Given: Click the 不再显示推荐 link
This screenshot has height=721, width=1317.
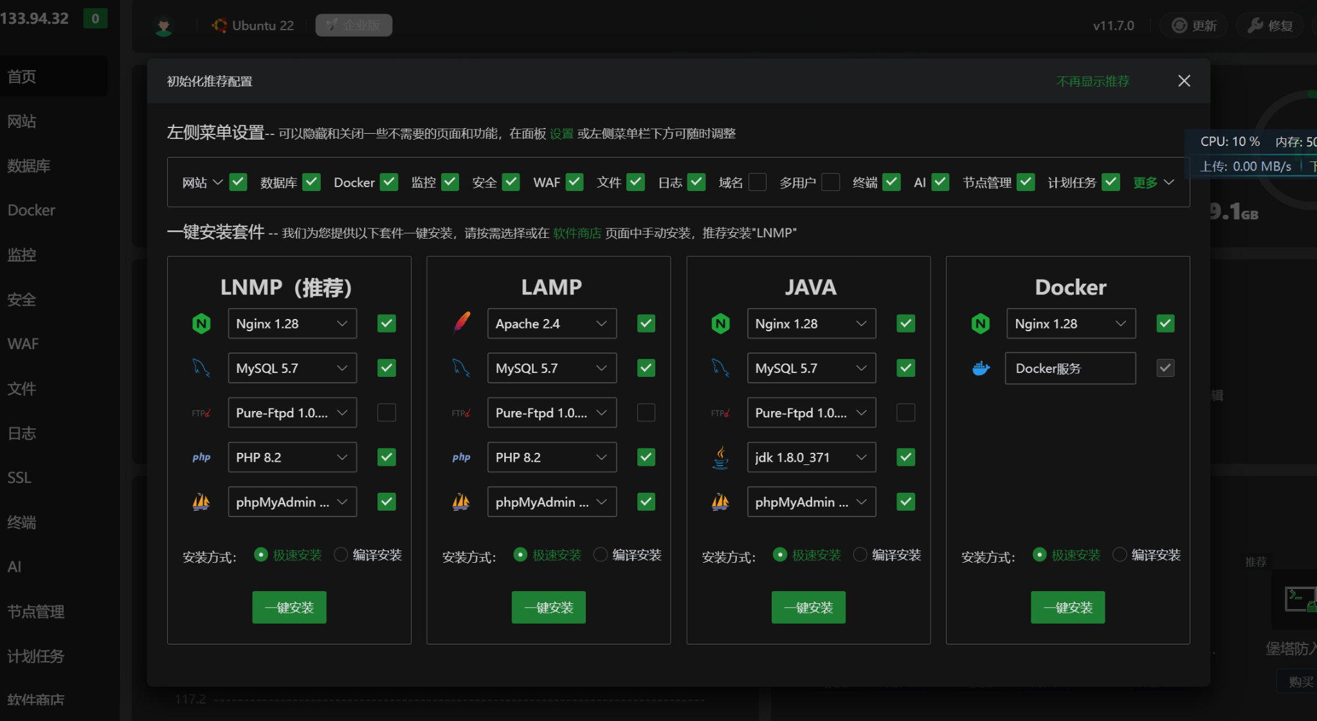Looking at the screenshot, I should pos(1093,82).
